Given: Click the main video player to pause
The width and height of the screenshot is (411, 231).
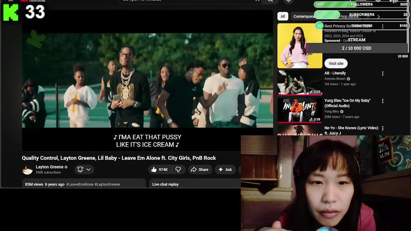Looking at the screenshot, I should click(x=147, y=80).
